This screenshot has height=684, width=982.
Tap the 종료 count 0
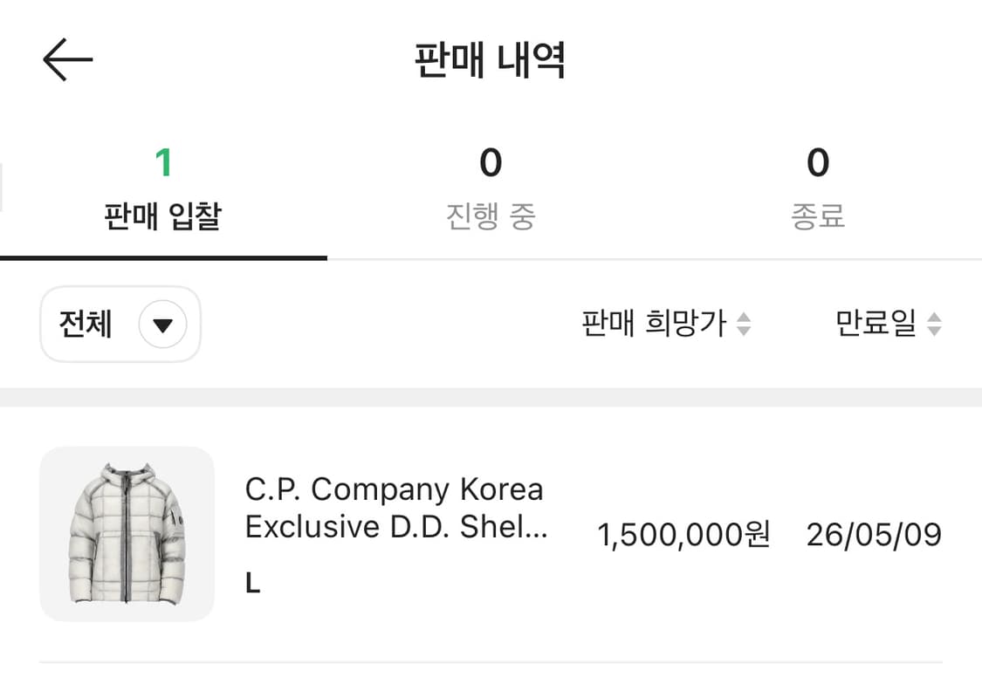[x=819, y=161]
